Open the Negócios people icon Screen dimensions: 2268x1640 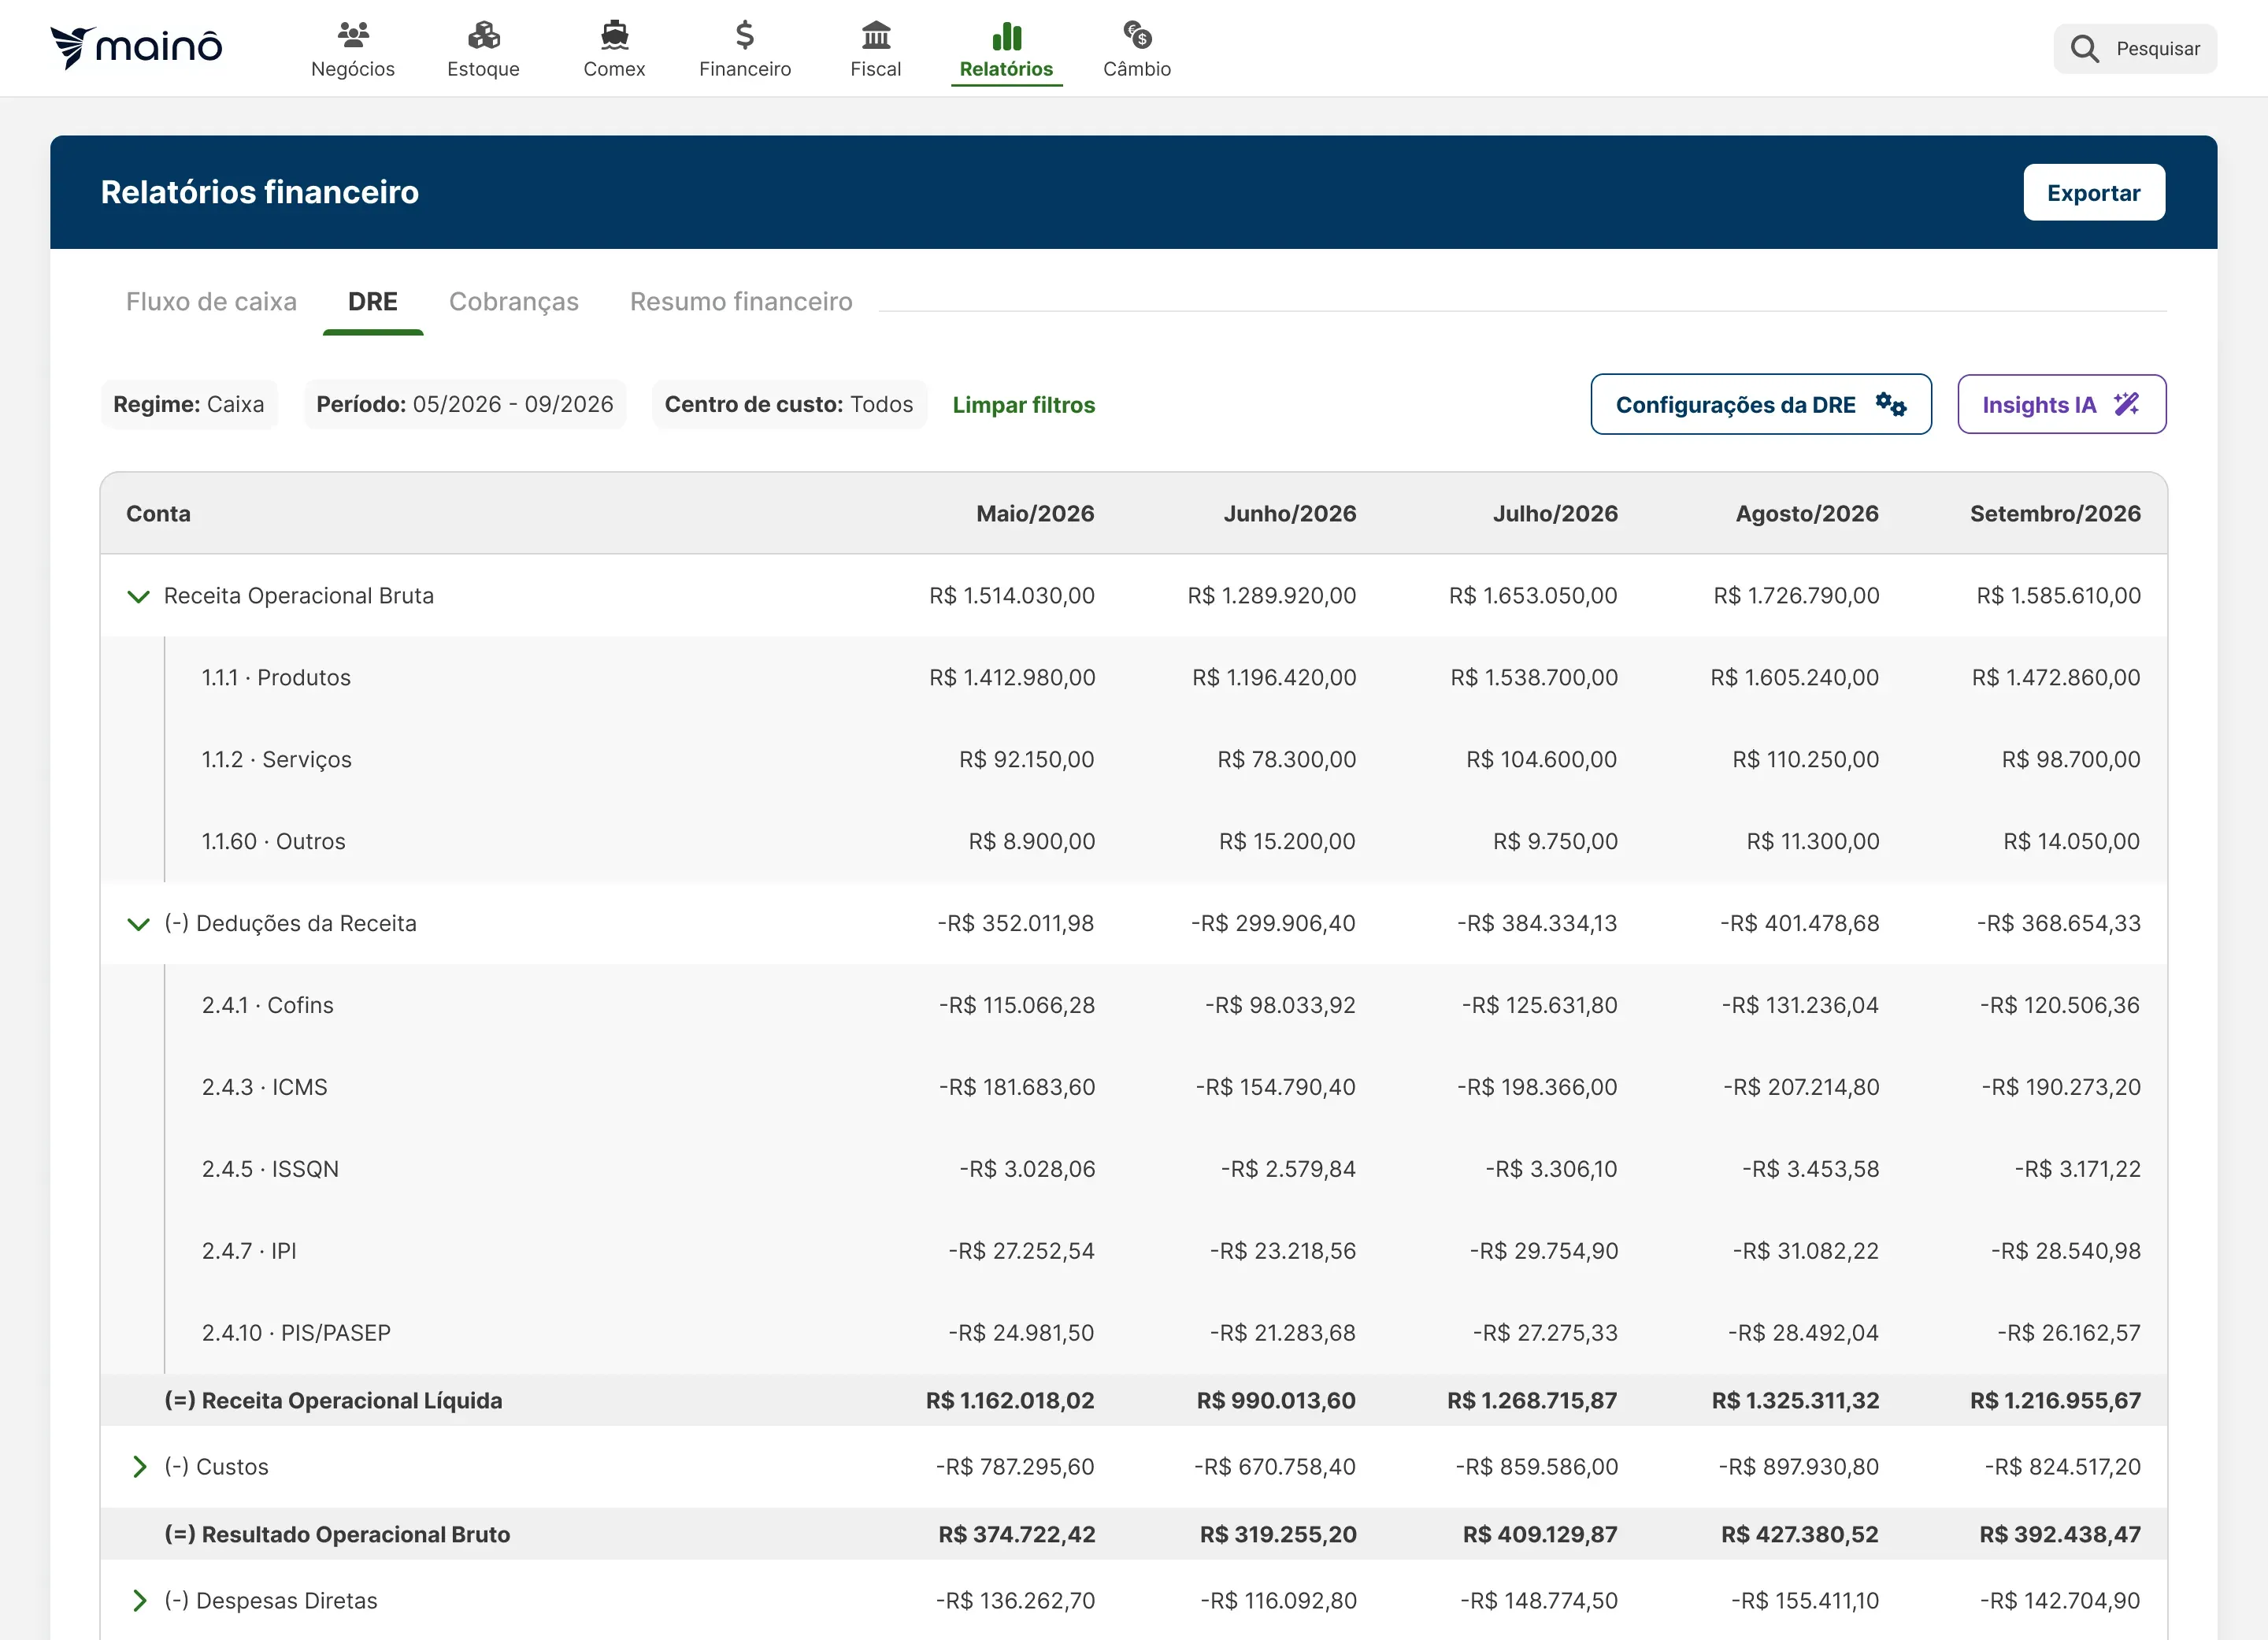(x=353, y=35)
